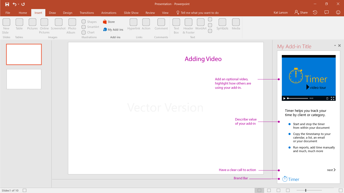Click Tell me what you want to do
Image resolution: width=344 pixels, height=193 pixels.
(x=197, y=13)
